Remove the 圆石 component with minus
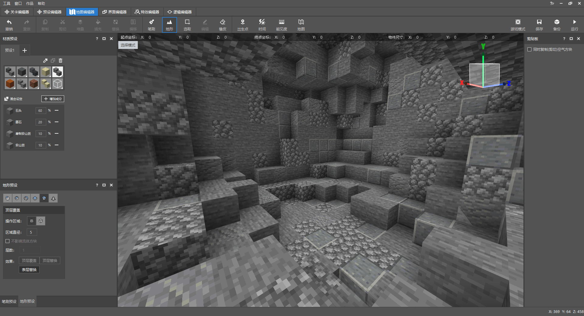This screenshot has height=316, width=584. [x=57, y=122]
